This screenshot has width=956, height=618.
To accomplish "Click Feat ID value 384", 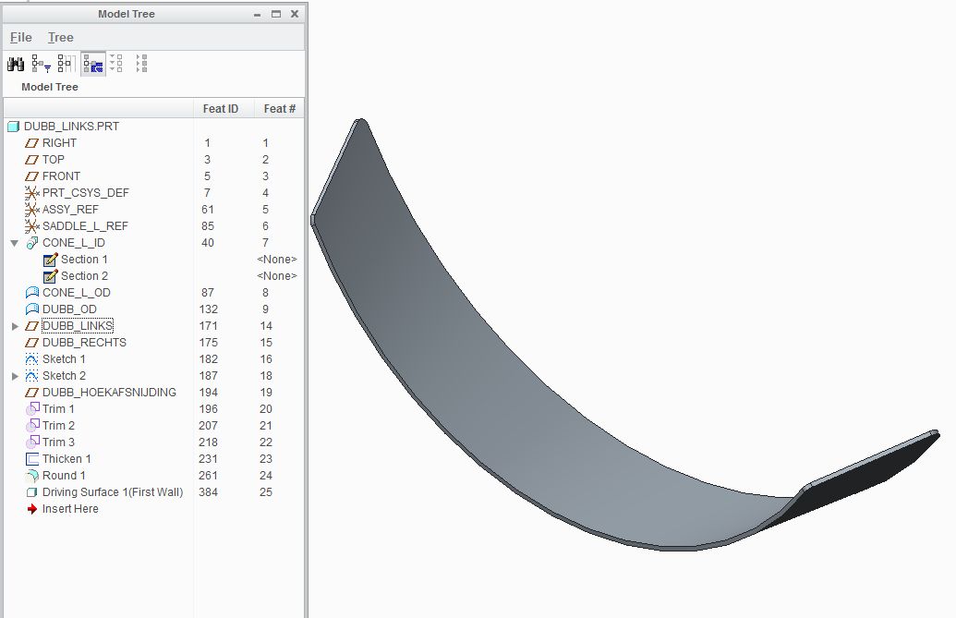I will 208,492.
